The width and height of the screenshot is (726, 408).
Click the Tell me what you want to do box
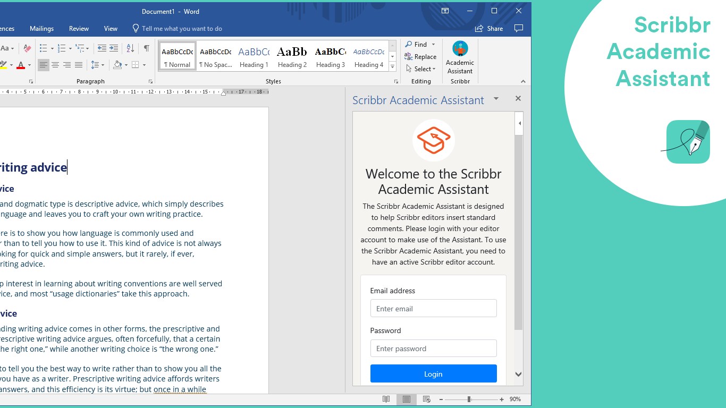tap(177, 29)
